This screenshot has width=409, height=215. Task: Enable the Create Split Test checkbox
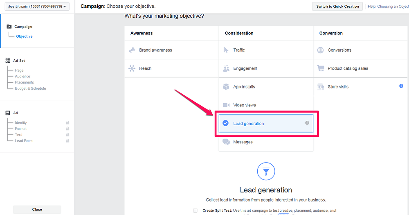tap(196, 210)
